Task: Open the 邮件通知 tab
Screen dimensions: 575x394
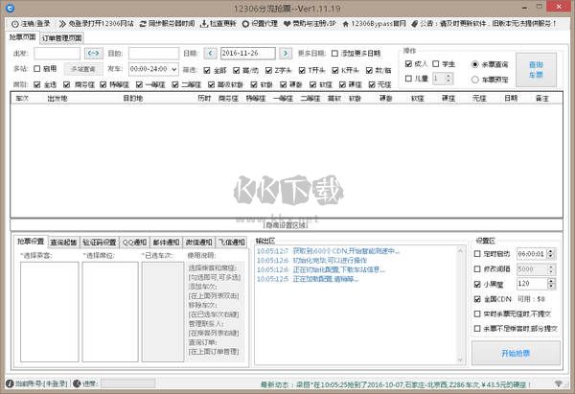Action: (166, 243)
